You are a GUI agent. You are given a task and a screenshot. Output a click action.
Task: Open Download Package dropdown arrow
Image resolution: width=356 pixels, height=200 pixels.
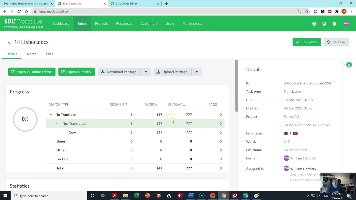145,72
